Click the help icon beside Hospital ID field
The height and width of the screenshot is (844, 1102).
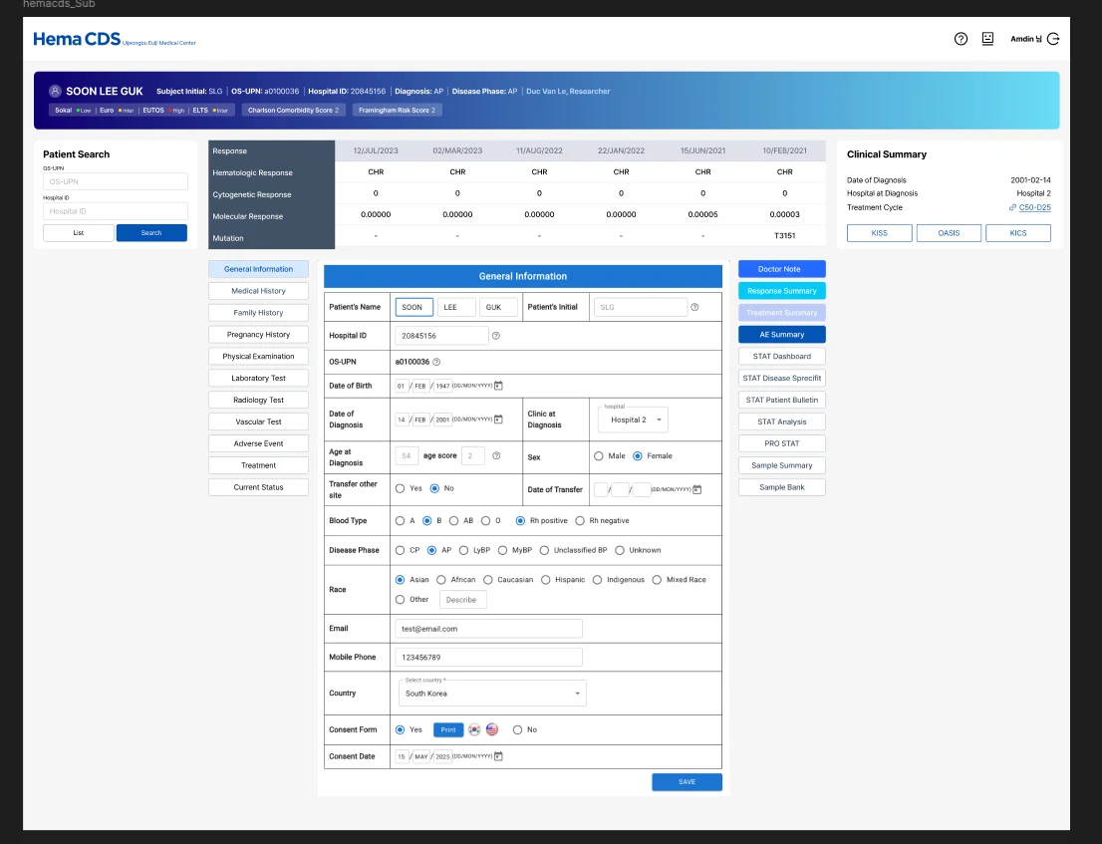tap(496, 336)
